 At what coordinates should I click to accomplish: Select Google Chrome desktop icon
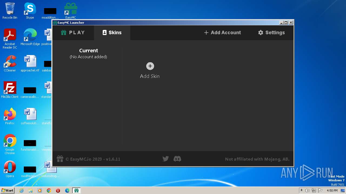[x=10, y=144]
